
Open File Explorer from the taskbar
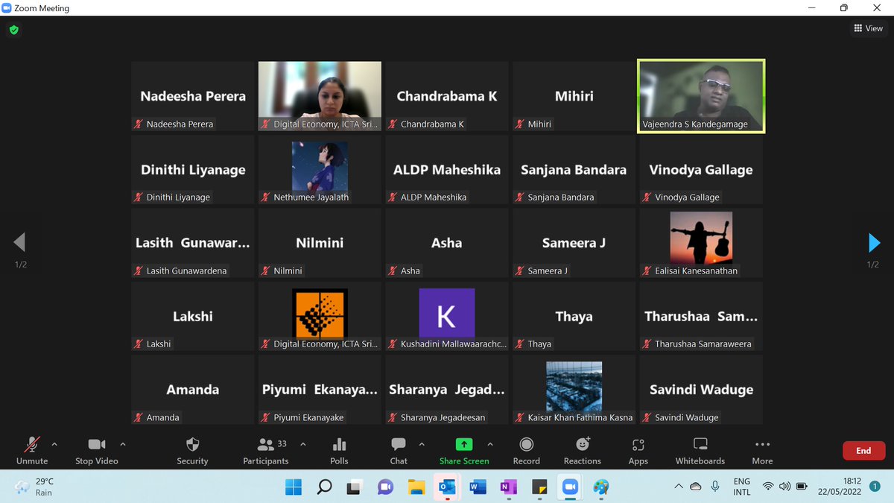(416, 487)
